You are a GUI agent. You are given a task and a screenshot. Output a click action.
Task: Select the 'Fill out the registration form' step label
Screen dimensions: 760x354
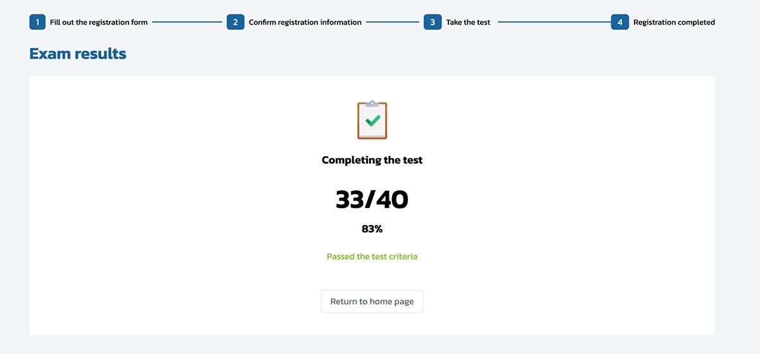99,22
